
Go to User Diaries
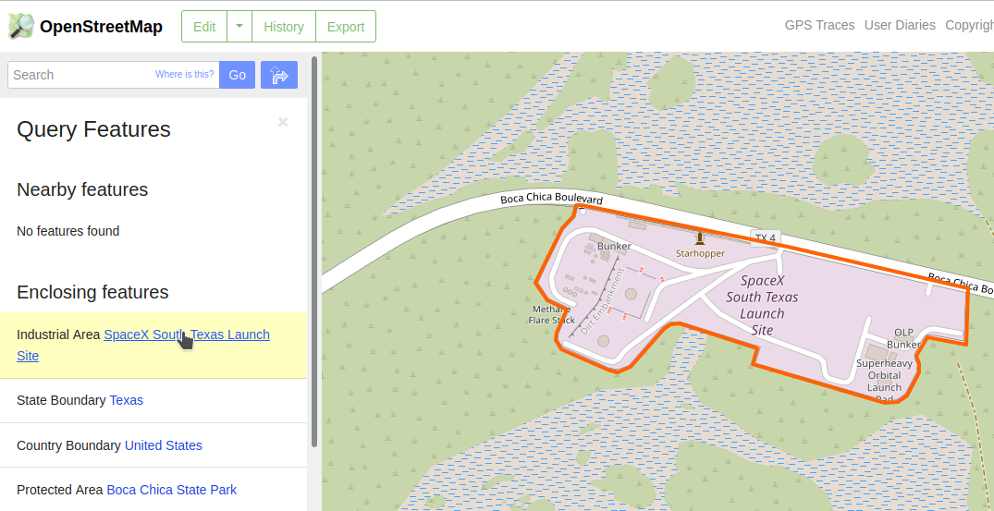900,25
